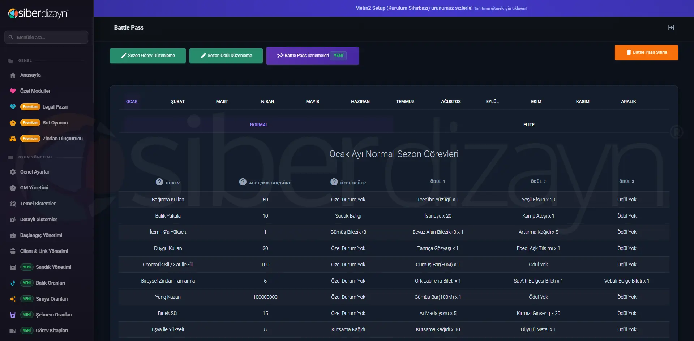This screenshot has height=341, width=694.
Task: Follow the Metin2 Setup promo banner link
Action: (441, 8)
